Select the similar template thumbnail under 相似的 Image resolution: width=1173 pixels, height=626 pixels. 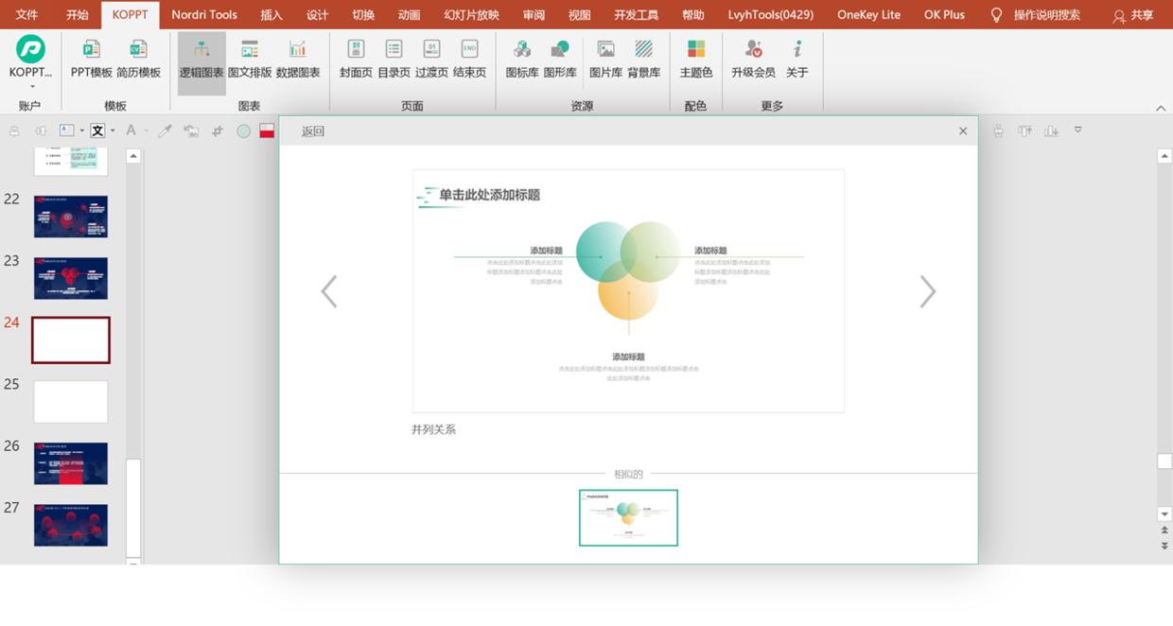point(628,517)
